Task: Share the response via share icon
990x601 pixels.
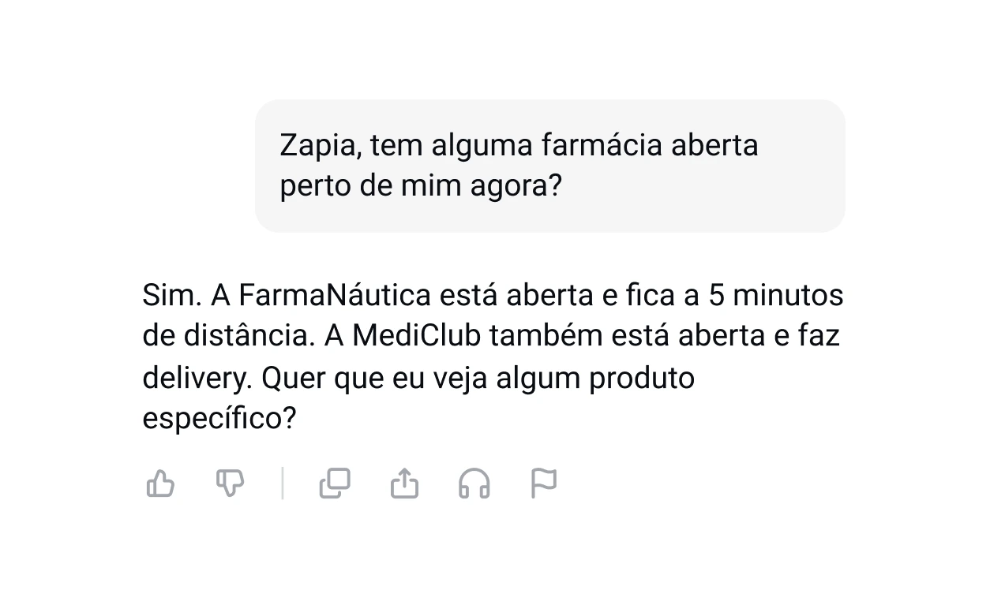Action: [x=404, y=483]
